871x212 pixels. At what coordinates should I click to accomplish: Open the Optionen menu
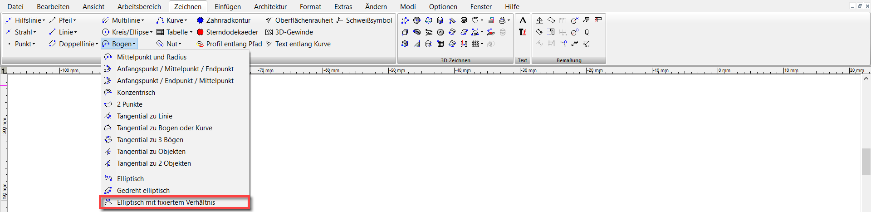click(x=443, y=7)
